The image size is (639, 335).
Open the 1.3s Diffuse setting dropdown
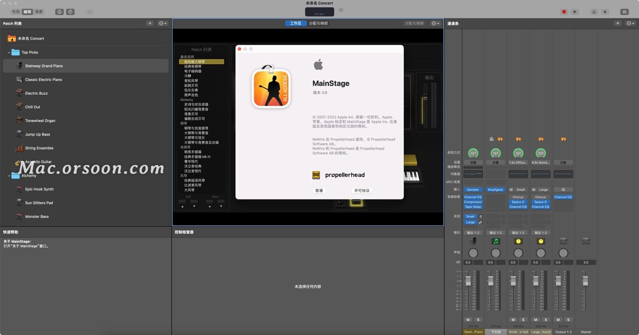click(x=518, y=163)
